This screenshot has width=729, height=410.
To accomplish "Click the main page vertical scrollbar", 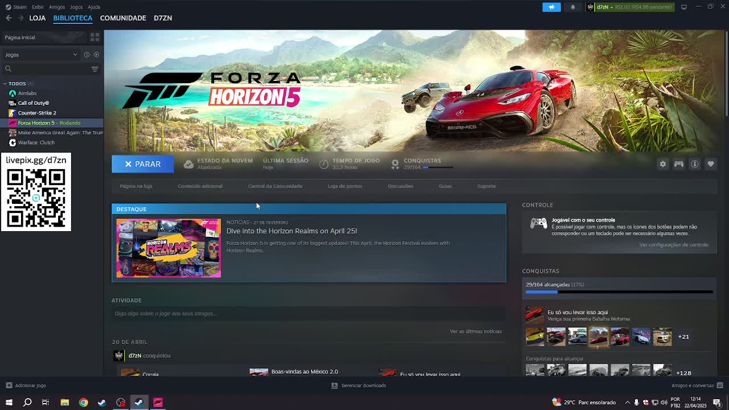I will coord(726,74).
